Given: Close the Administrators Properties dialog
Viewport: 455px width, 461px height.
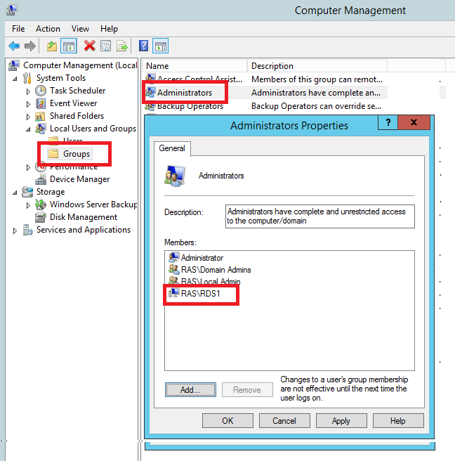Looking at the screenshot, I should [414, 122].
